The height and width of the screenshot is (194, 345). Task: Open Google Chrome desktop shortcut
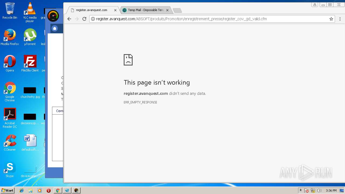point(10,92)
